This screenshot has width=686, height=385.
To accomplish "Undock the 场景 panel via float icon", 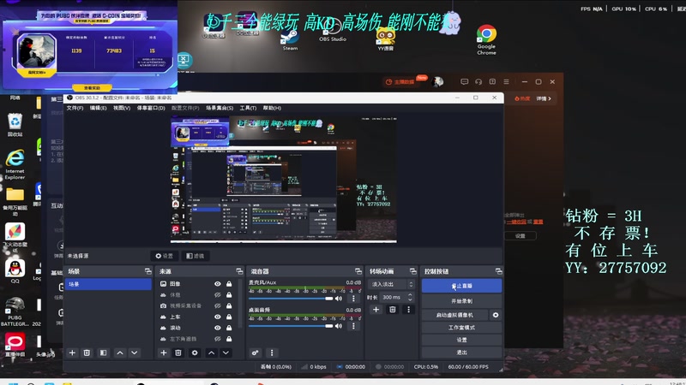I will (147, 271).
